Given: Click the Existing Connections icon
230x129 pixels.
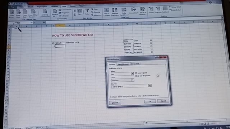Looking at the screenshot, I should 45,14.
